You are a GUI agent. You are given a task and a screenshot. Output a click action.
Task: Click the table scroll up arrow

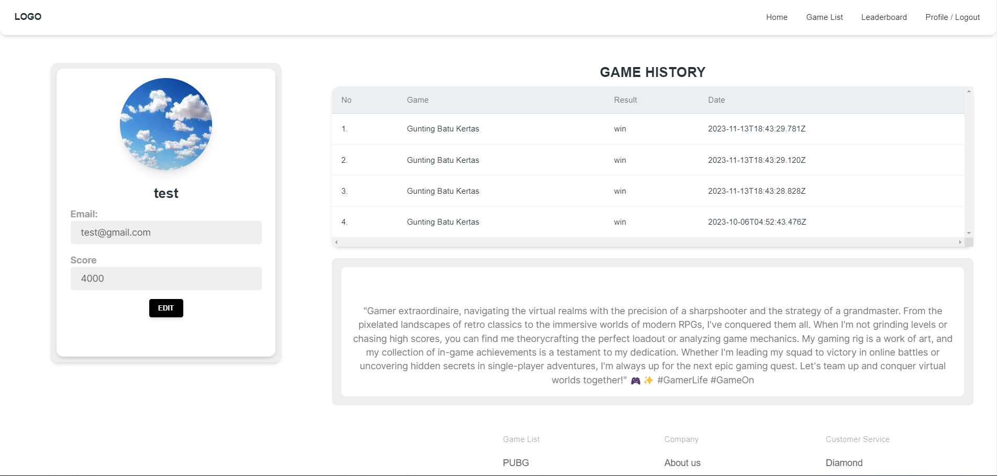coord(969,92)
